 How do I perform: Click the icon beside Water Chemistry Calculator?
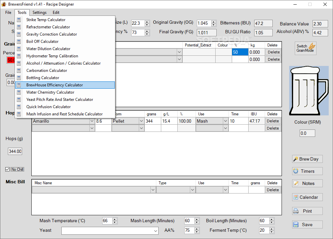pos(19,92)
